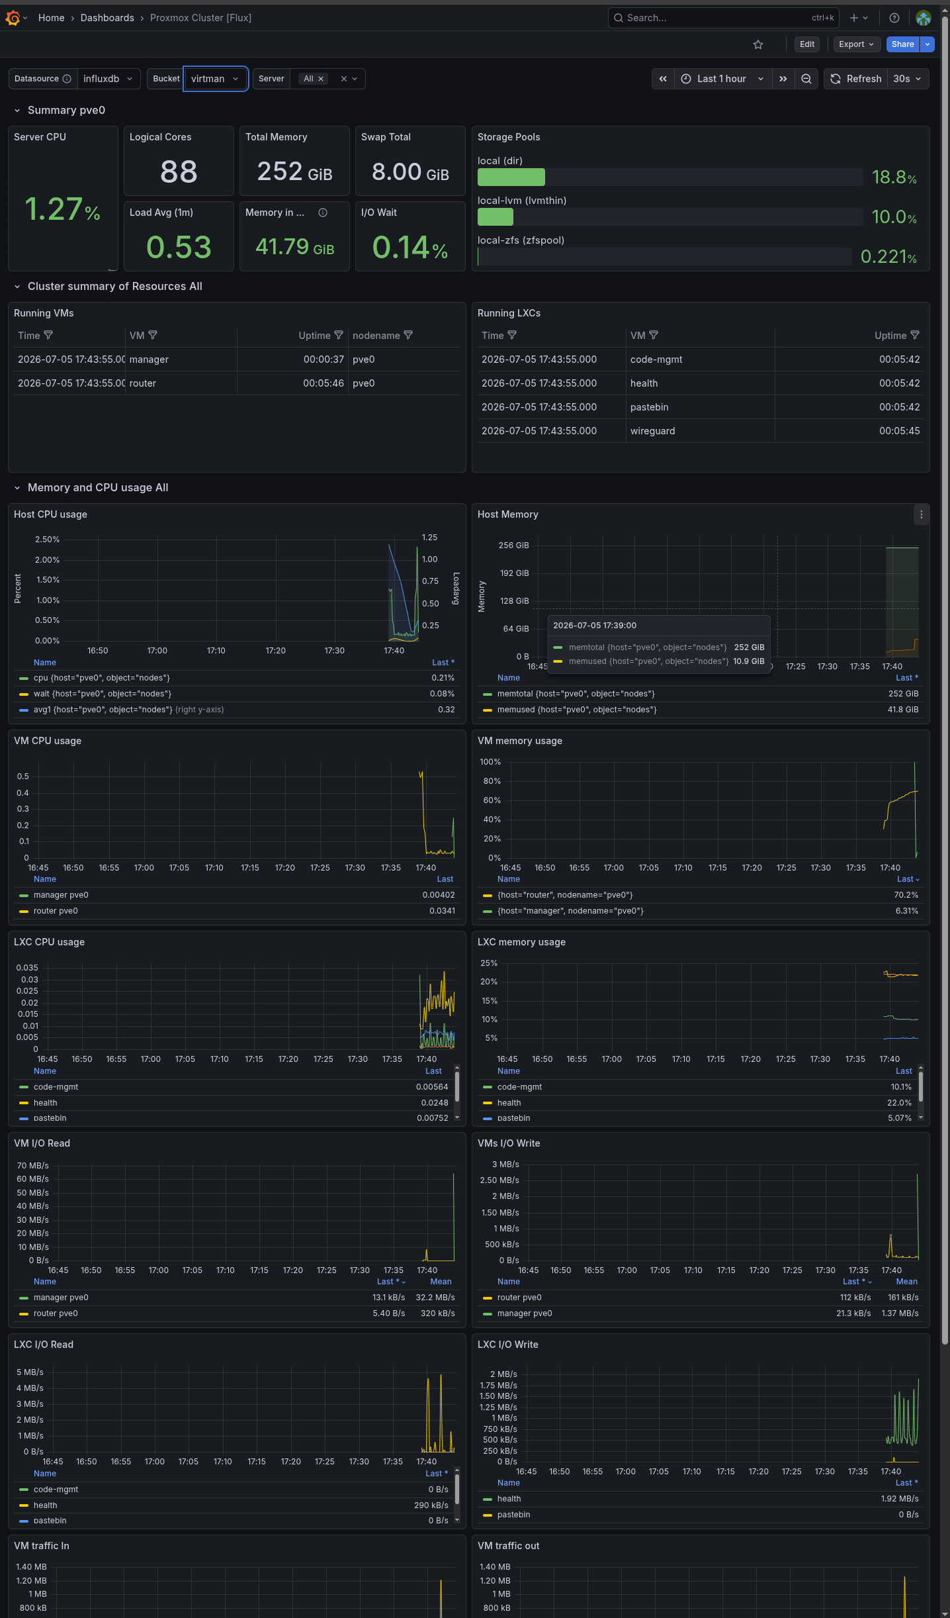The image size is (950, 1618).
Task: Open the Bucket virtman dropdown
Action: click(x=216, y=79)
